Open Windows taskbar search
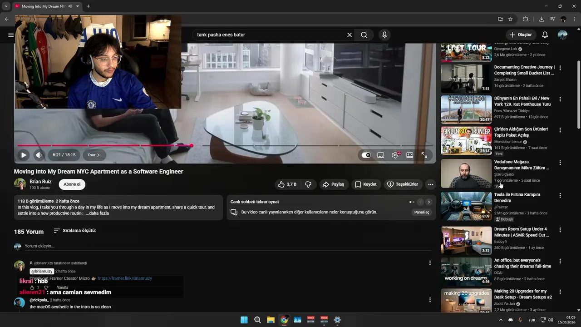 tap(257, 320)
